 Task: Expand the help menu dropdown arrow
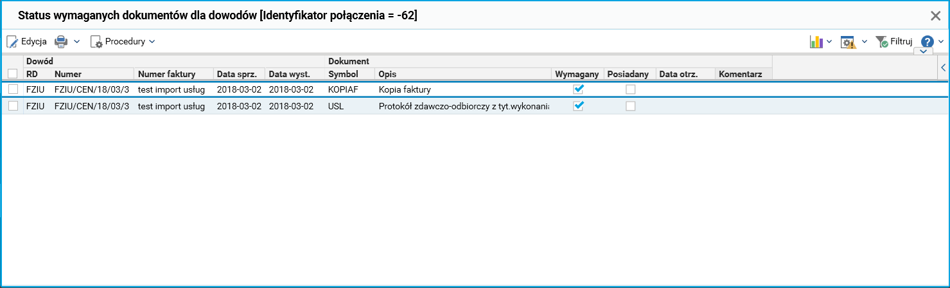940,42
